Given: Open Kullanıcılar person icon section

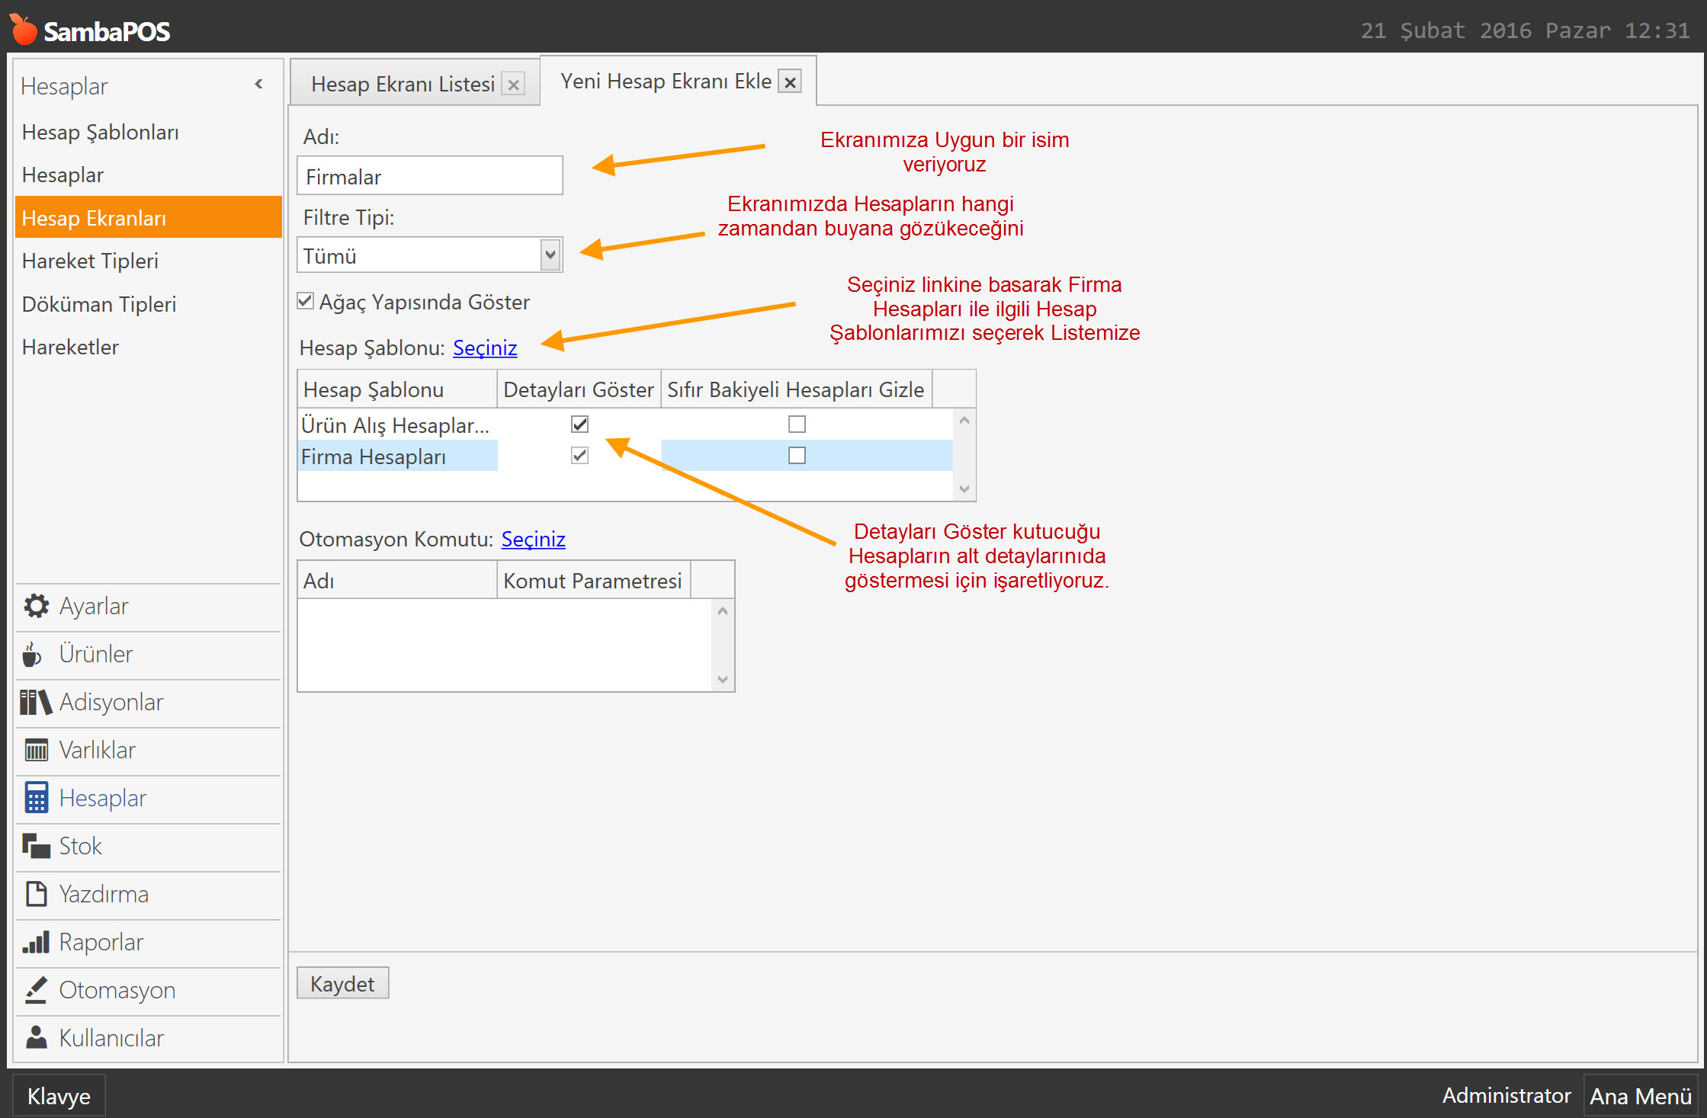Looking at the screenshot, I should [x=36, y=1037].
